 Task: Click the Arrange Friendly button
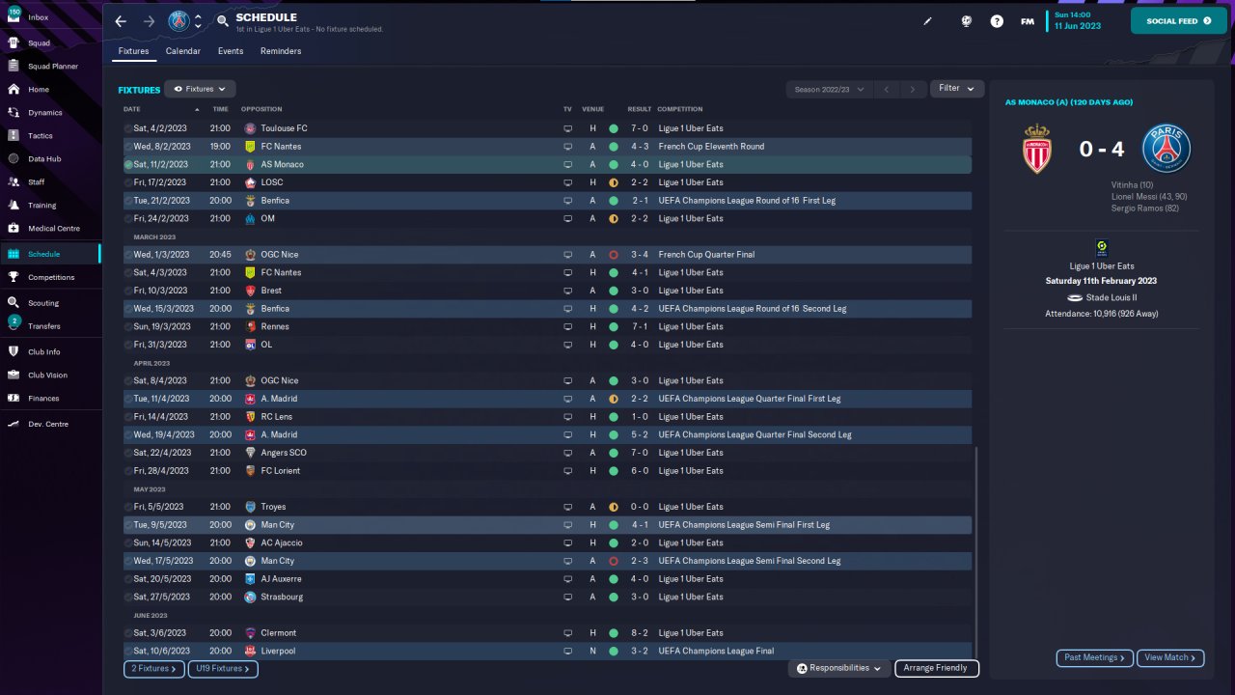pyautogui.click(x=937, y=668)
